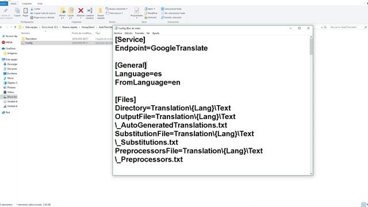The height and width of the screenshot is (207, 368).
Task: Open the Notepad Formato menu
Action: (139, 33)
